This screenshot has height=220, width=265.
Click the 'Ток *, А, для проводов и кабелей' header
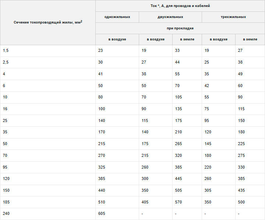click(x=180, y=6)
